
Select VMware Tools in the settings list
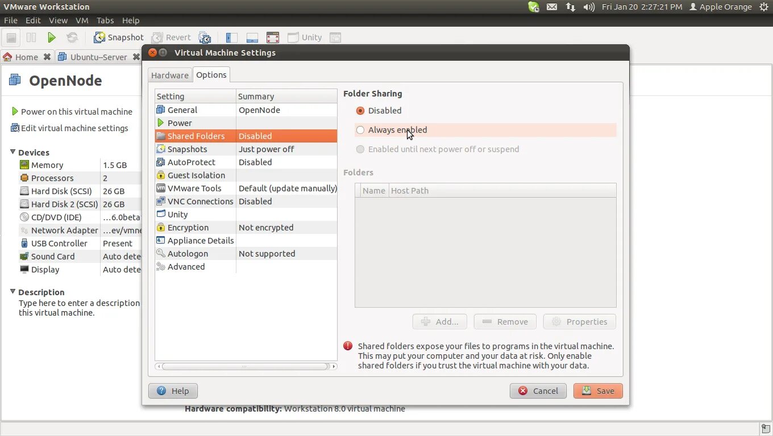pos(246,188)
